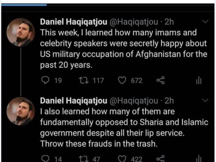Open the first tweet's options chevron

click(x=205, y=22)
